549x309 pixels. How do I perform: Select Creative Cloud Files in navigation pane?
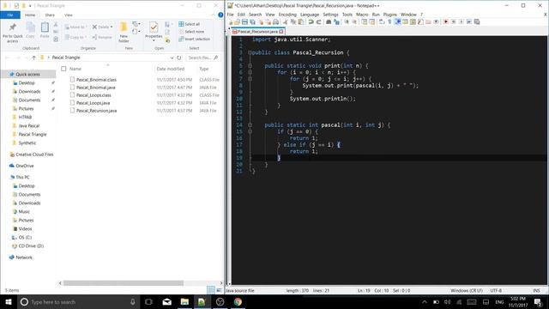click(x=34, y=154)
